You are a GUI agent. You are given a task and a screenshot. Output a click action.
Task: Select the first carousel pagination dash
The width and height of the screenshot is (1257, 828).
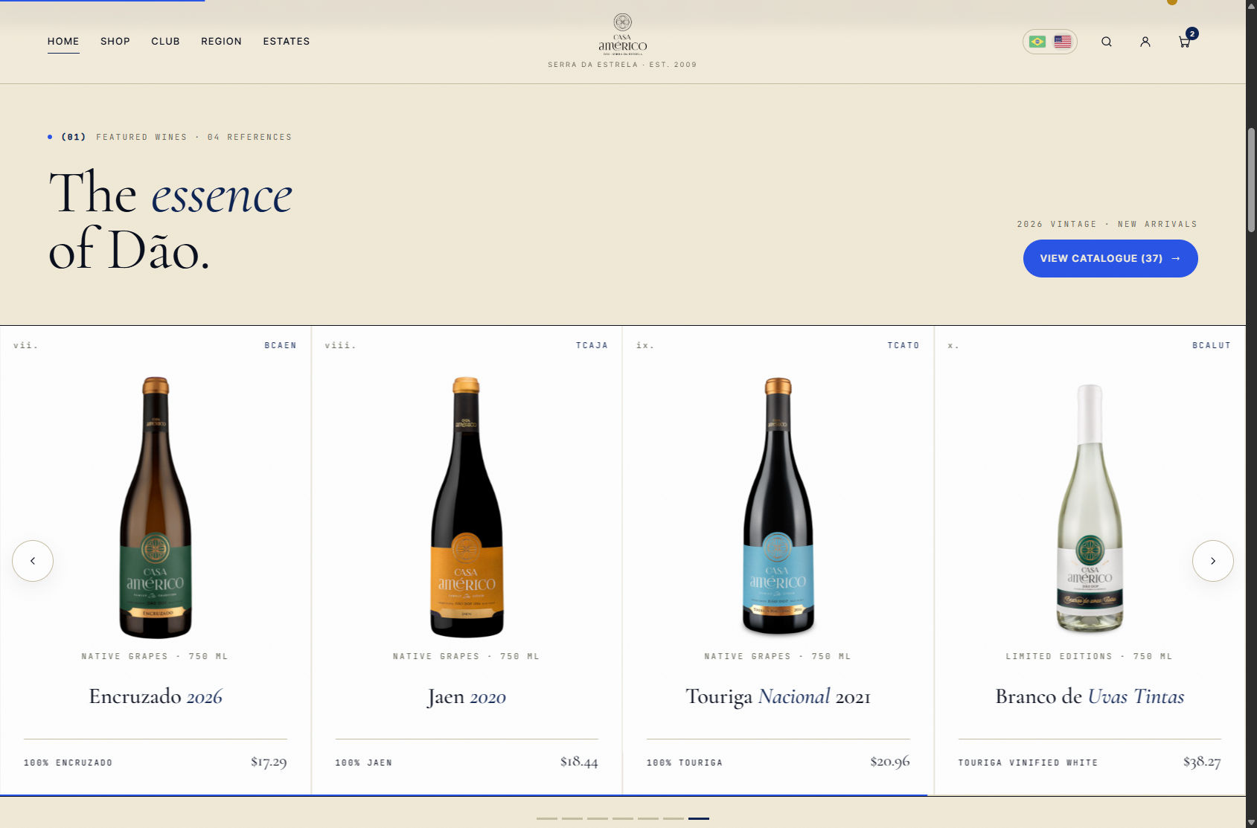point(547,818)
